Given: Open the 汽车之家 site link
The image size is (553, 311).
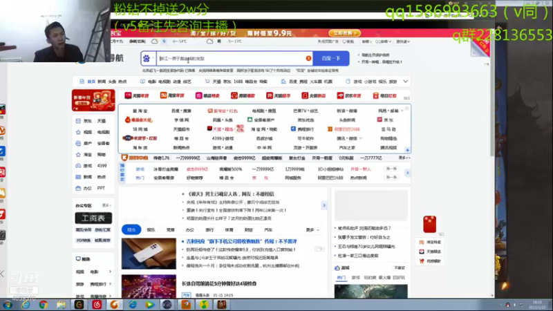Looking at the screenshot, I should point(347,148).
